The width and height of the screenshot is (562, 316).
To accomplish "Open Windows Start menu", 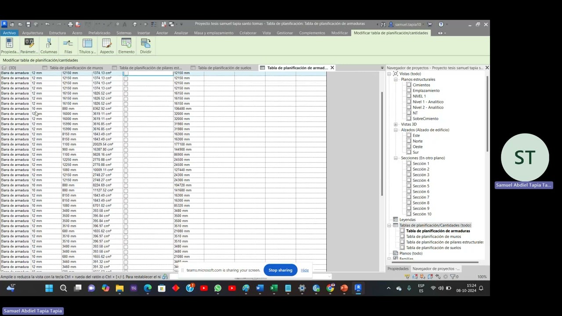I will coord(49,288).
